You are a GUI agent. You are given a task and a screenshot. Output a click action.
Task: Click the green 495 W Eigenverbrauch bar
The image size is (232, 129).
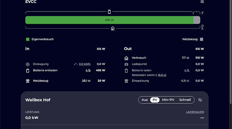coord(109,20)
